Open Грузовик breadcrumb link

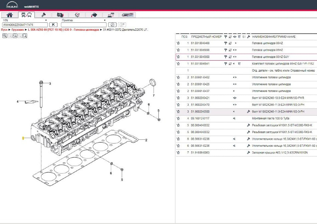coord(18,30)
